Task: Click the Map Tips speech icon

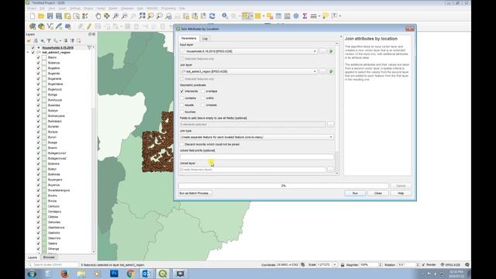Action: 325,15
